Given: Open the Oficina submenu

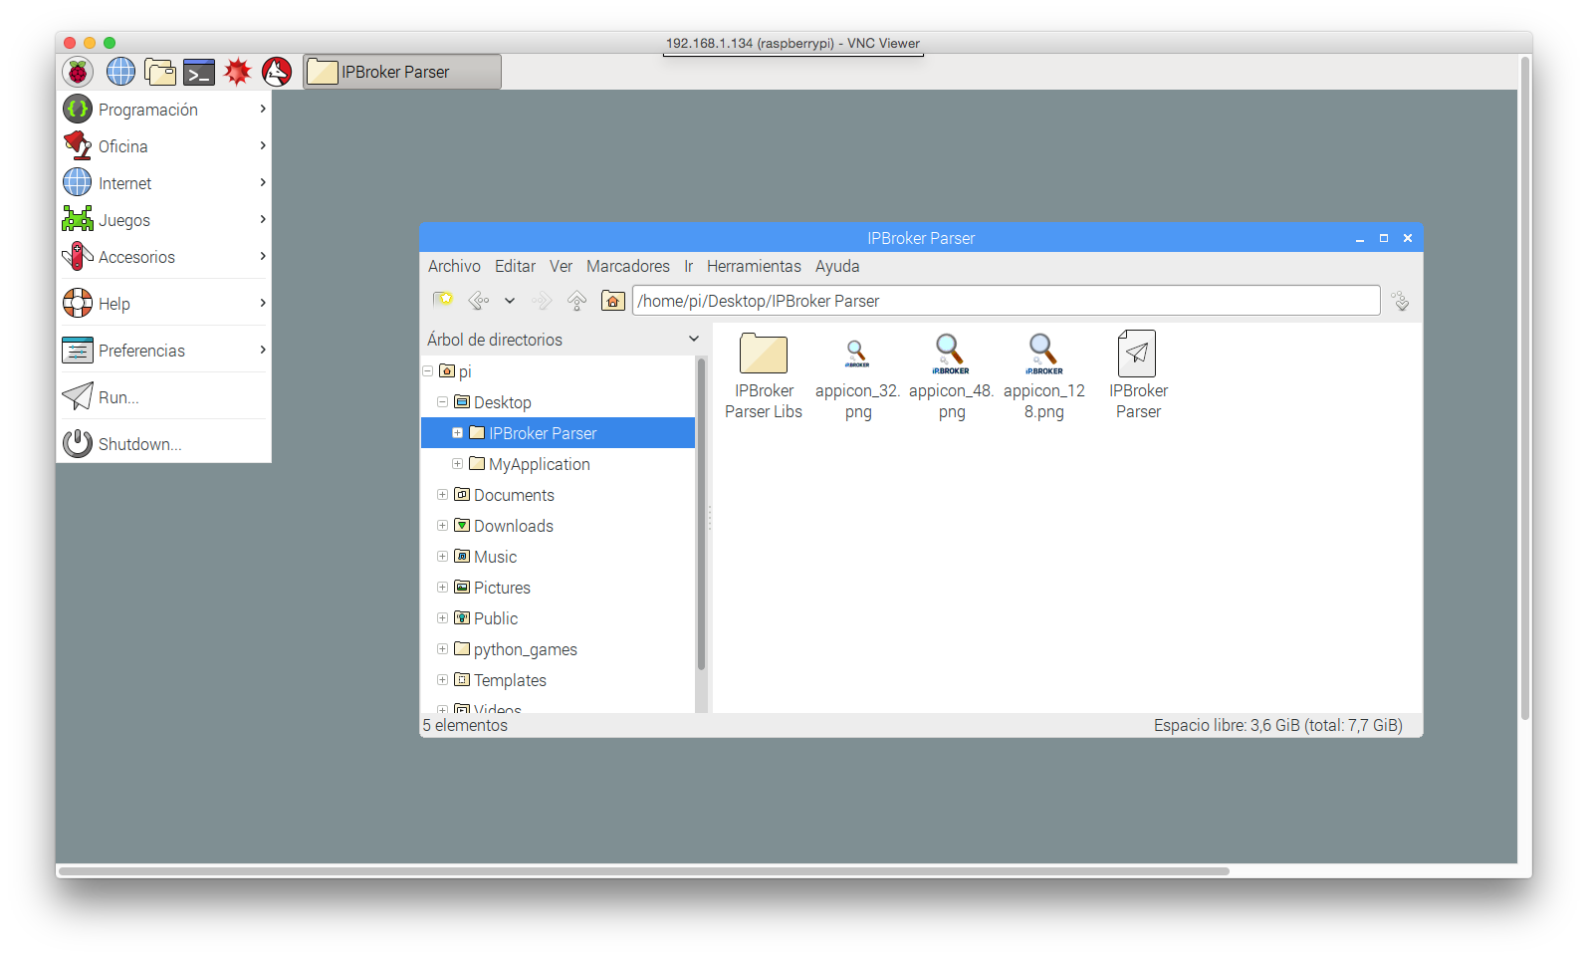Looking at the screenshot, I should [x=164, y=146].
